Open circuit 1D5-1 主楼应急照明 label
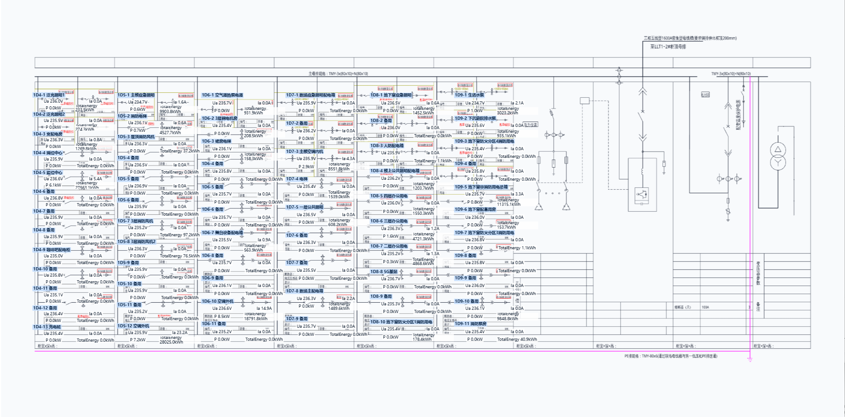 click(x=136, y=95)
